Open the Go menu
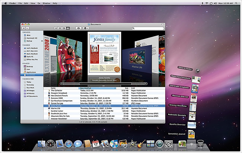Viewport: 242px width, 153px height. [x=39, y=3]
